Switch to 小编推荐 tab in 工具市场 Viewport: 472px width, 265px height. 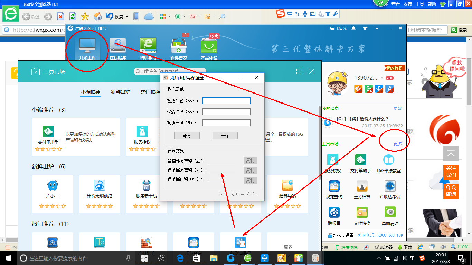click(x=91, y=92)
